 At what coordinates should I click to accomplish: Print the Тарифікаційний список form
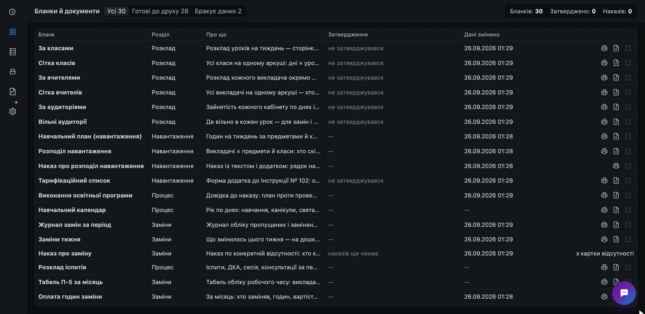tap(604, 181)
